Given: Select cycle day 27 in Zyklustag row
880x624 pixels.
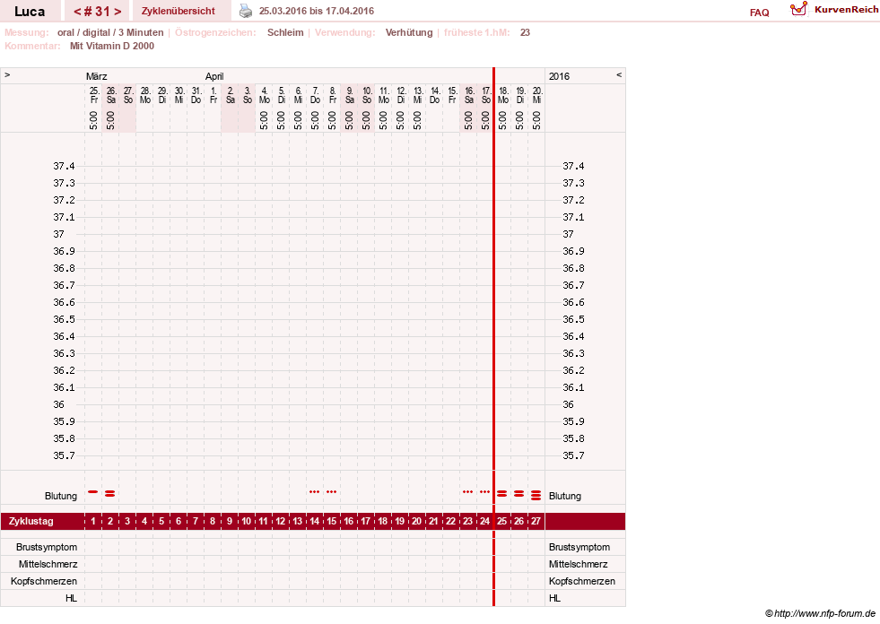Looking at the screenshot, I should 536,521.
